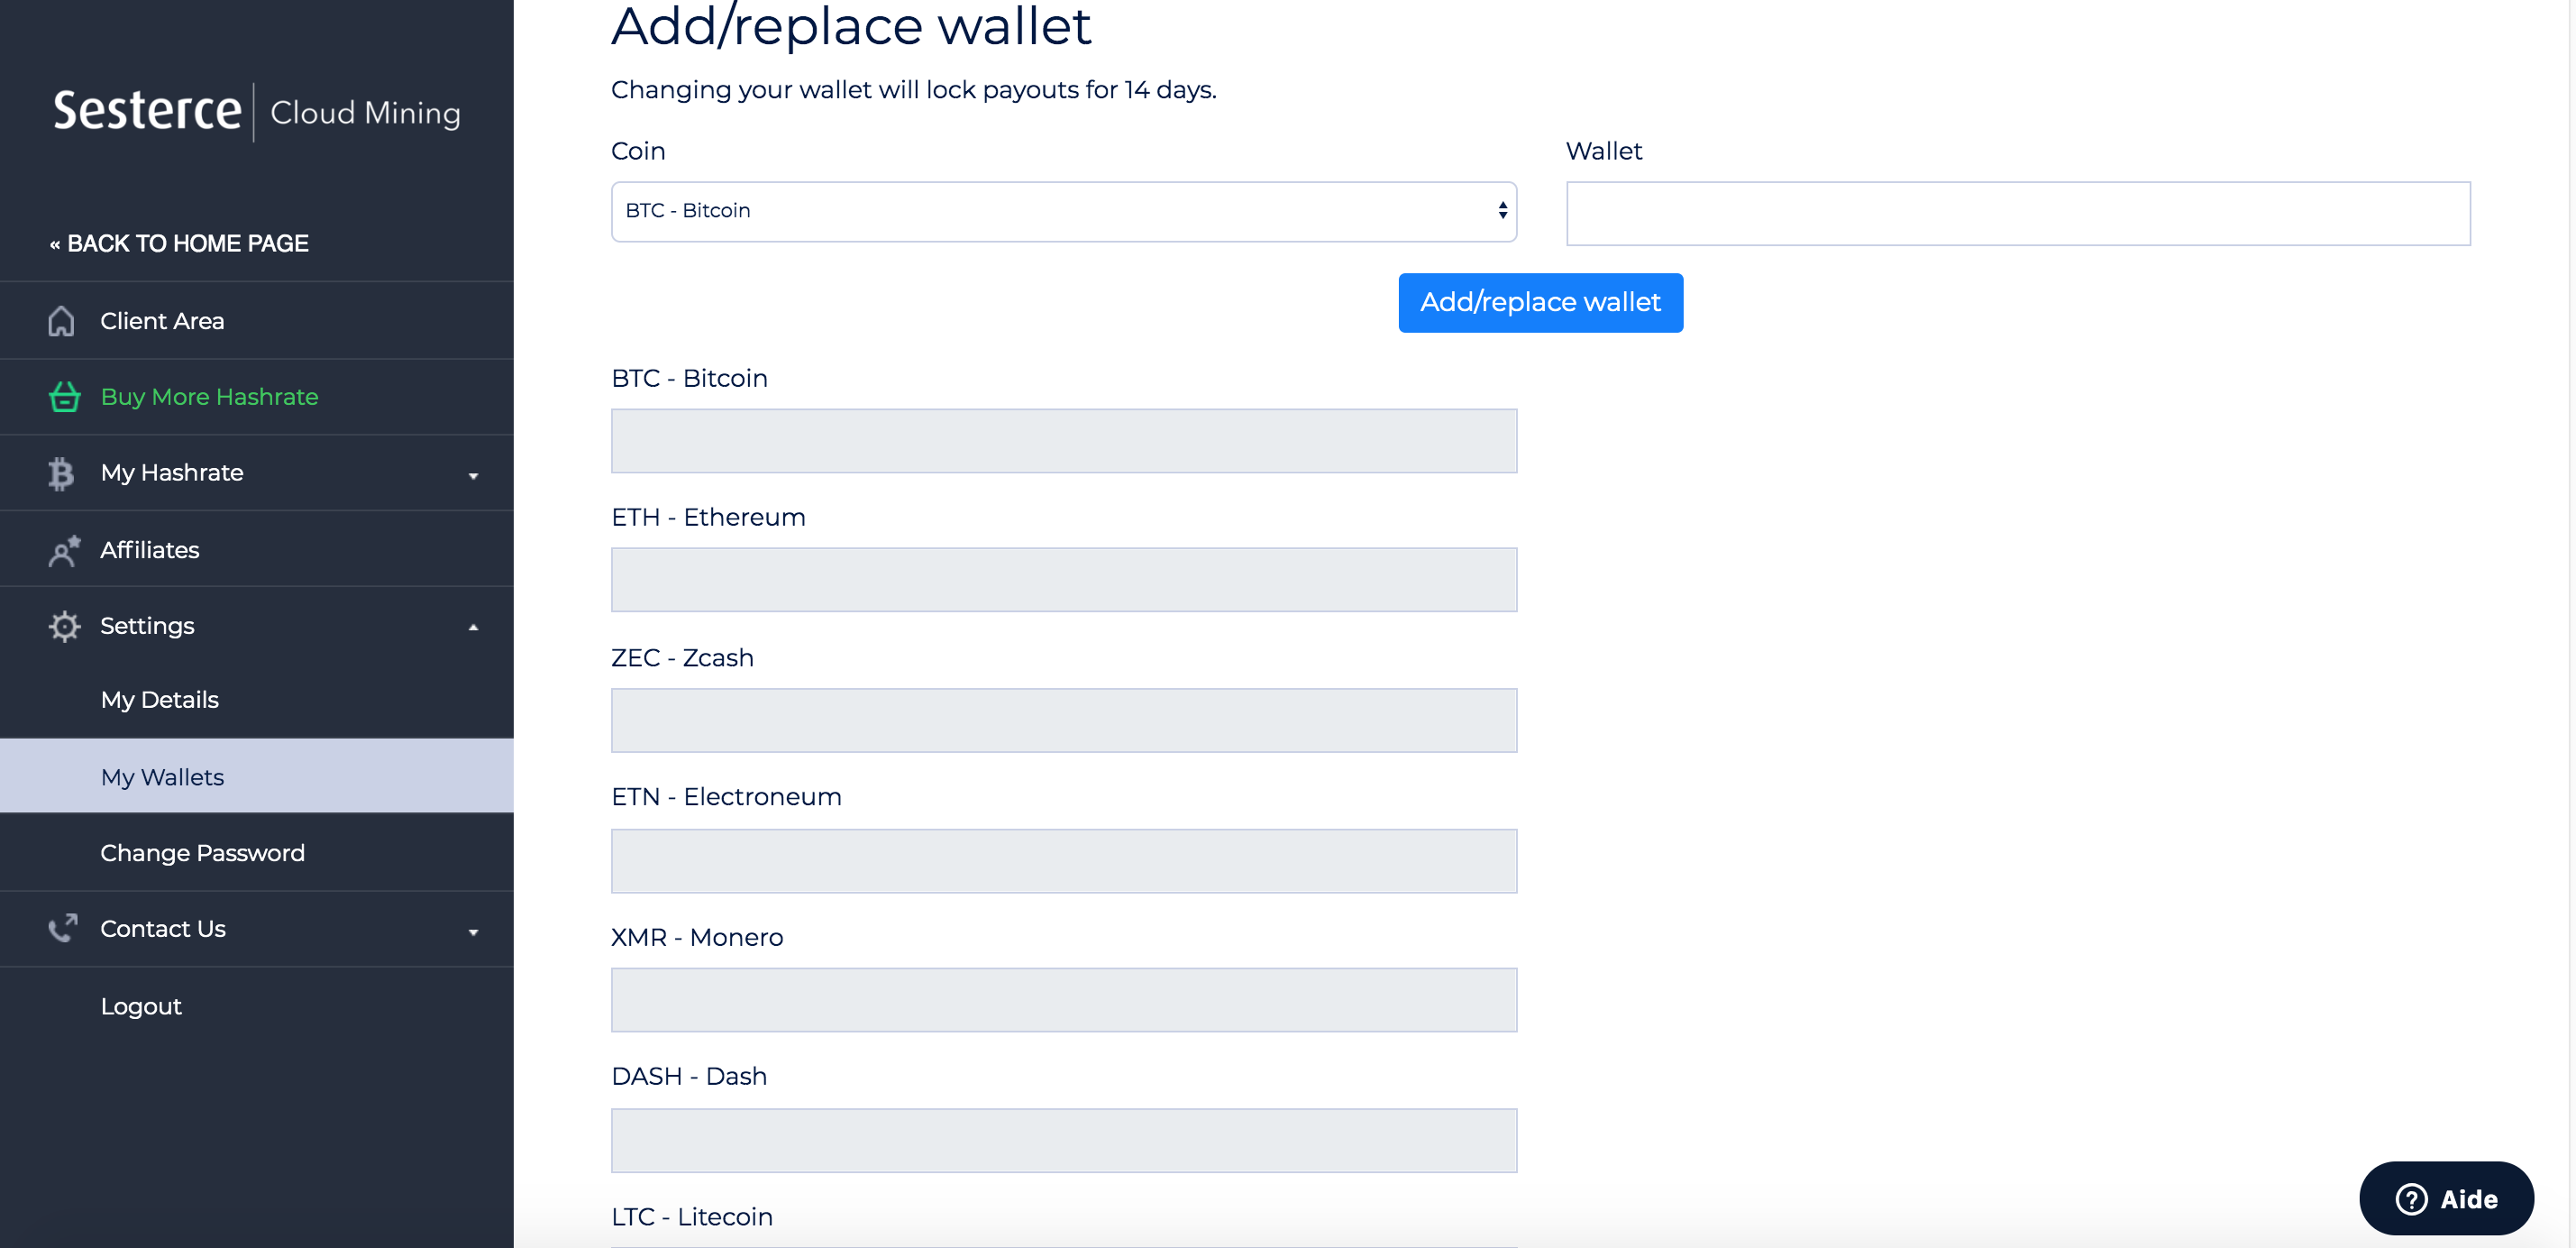
Task: Click the 'Wallet' field label
Action: 1604,151
